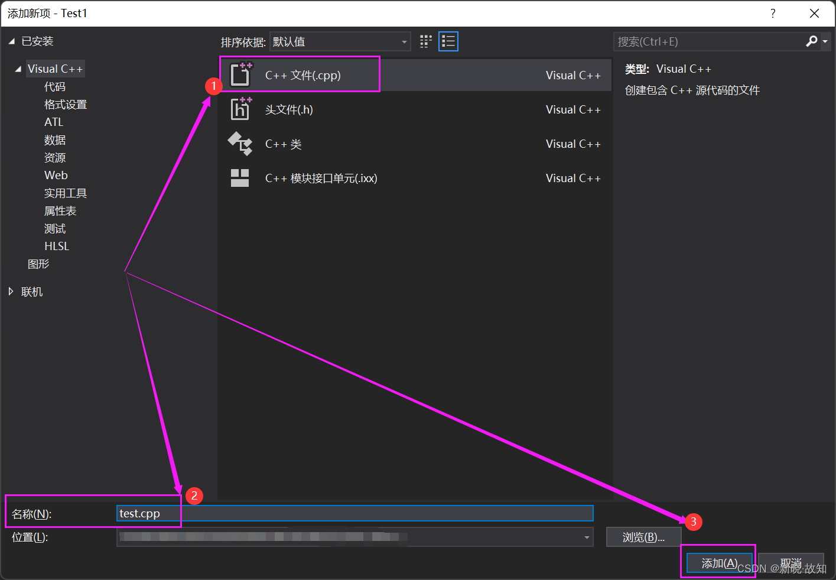
Task: Expand the 联机 section
Action: 11,291
